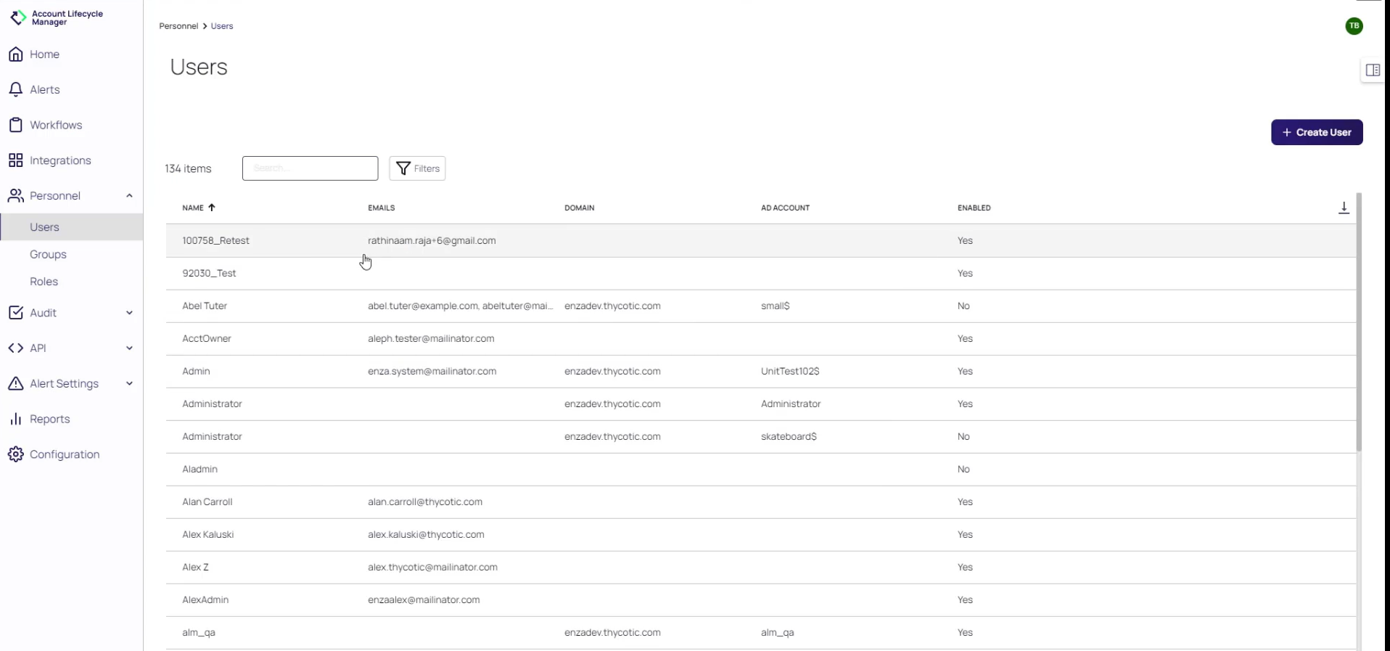The height and width of the screenshot is (651, 1390).
Task: Click the export download icon in table header
Action: click(x=1344, y=208)
